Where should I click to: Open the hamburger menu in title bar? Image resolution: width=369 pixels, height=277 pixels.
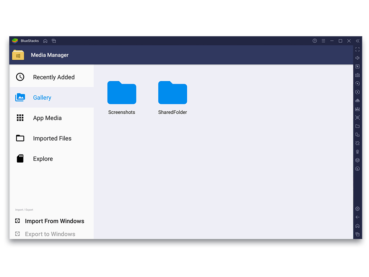pyautogui.click(x=323, y=41)
